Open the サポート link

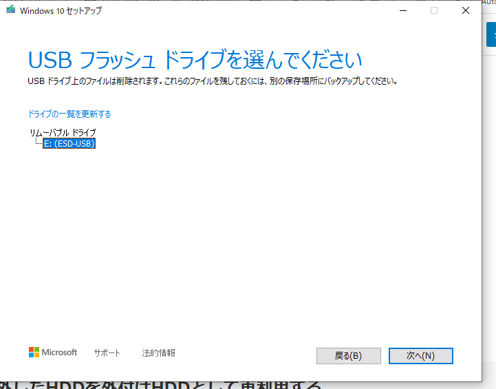[107, 353]
